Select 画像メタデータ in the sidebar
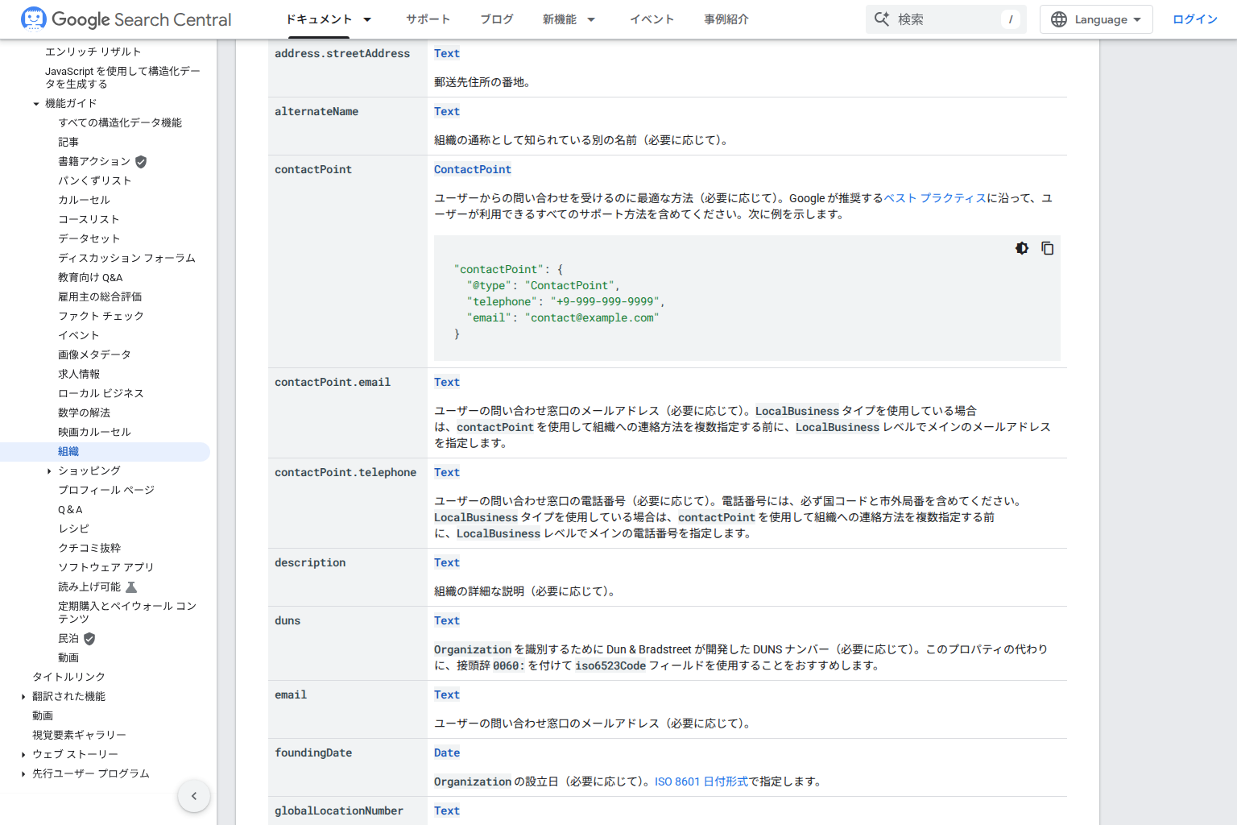This screenshot has height=825, width=1237. (x=94, y=355)
